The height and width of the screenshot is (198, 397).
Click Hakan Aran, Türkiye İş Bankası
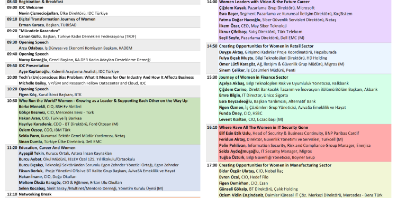pyautogui.click(x=51, y=118)
